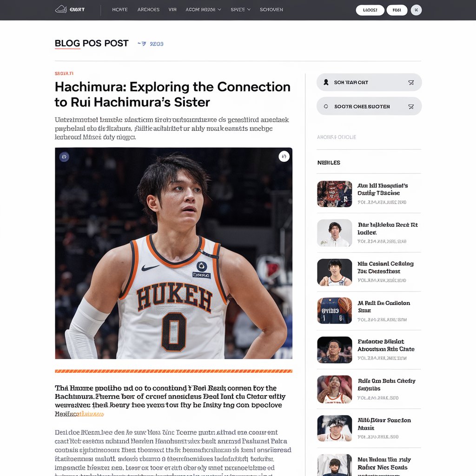Click the blue arrow icon beside blog heading
The image size is (476, 476).
(x=142, y=44)
